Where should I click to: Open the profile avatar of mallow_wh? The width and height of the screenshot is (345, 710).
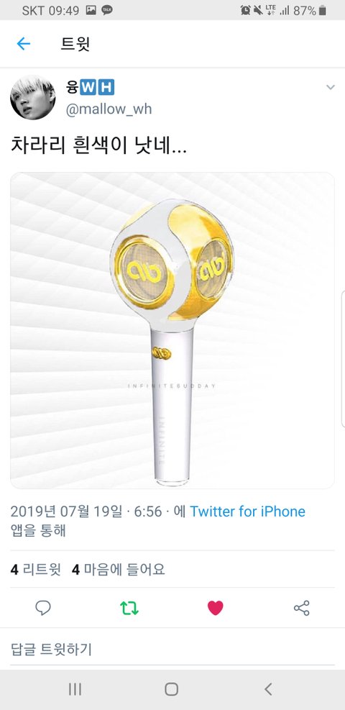(32, 97)
